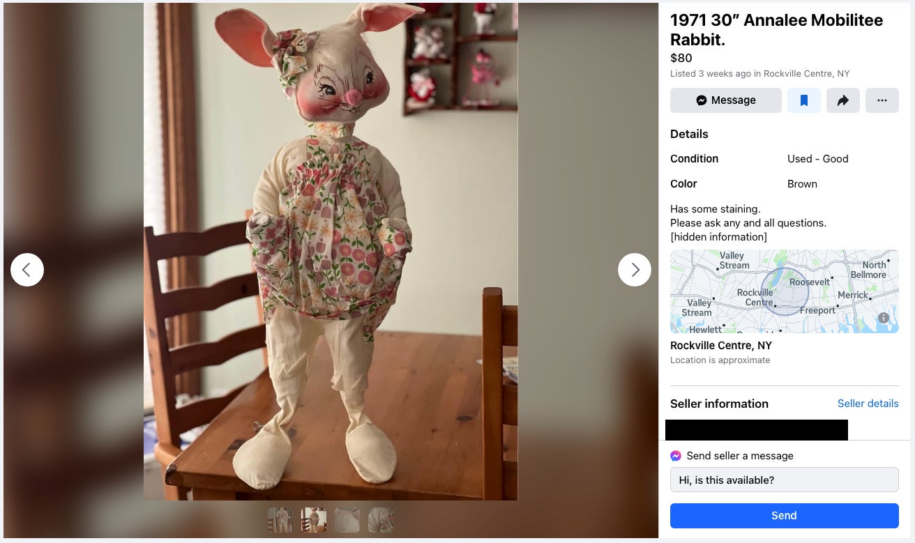This screenshot has height=543, width=915.
Task: Open the Messenger chat via the Message icon
Action: [x=725, y=100]
